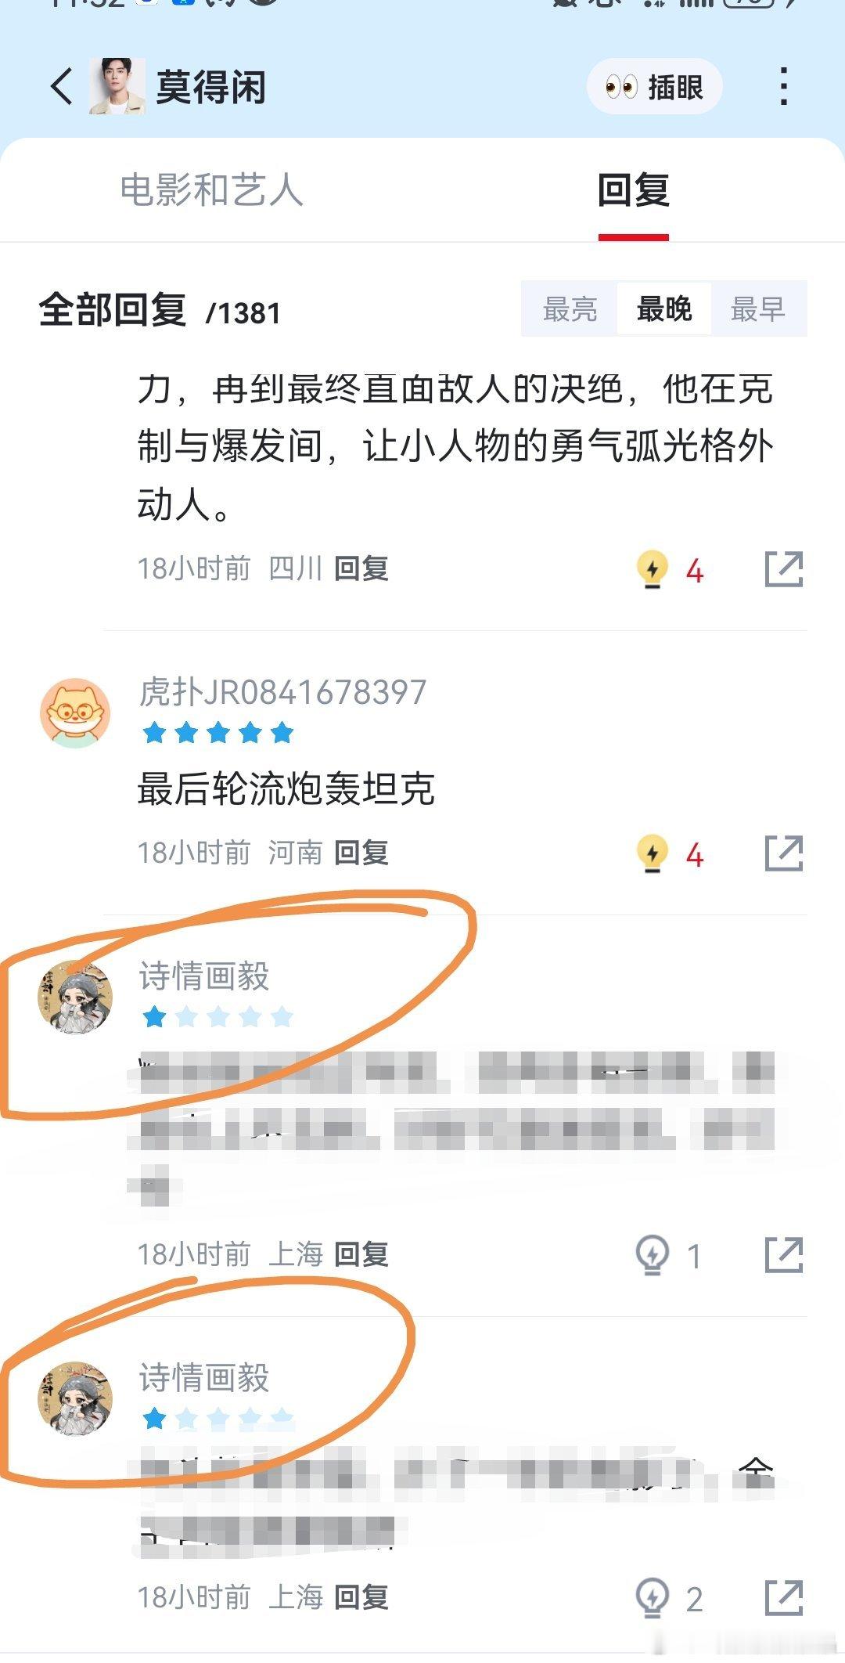
Task: Share the 最后轮流炮轰坦克 comment
Action: 784,853
